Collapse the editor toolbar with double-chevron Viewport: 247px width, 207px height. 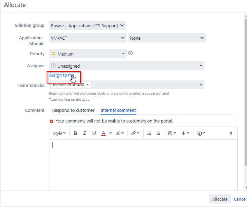coord(231,133)
